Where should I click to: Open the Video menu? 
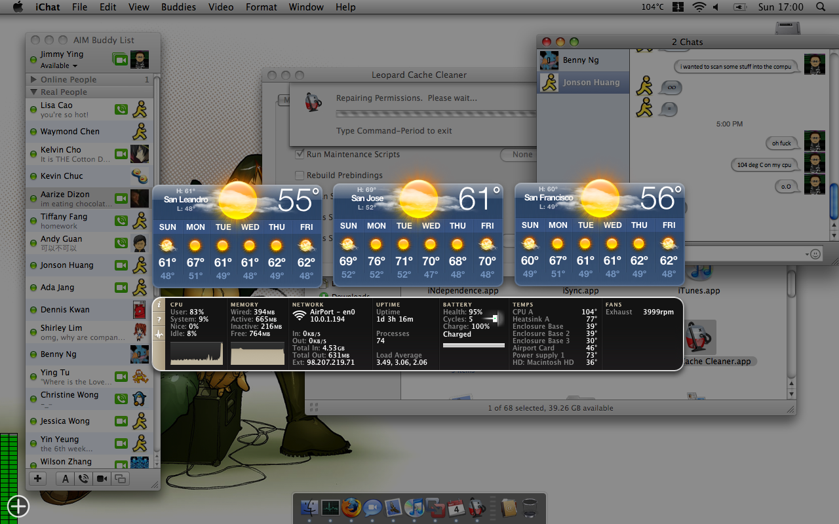(x=221, y=7)
